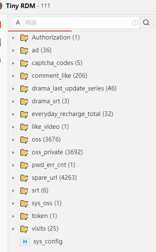This screenshot has width=156, height=252.
Task: Open the sys_config hash key
Action: [48, 241]
